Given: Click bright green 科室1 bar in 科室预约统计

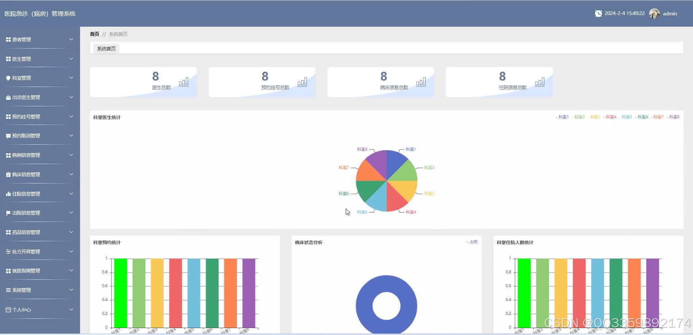Looking at the screenshot, I should pyautogui.click(x=121, y=293).
